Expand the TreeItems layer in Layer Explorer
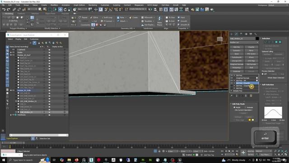 click(x=11, y=115)
